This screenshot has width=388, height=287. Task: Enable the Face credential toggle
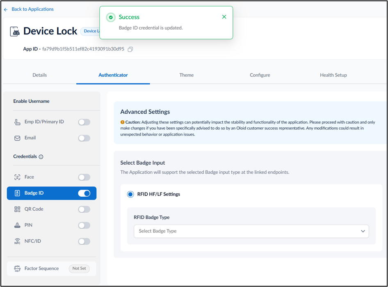point(84,177)
